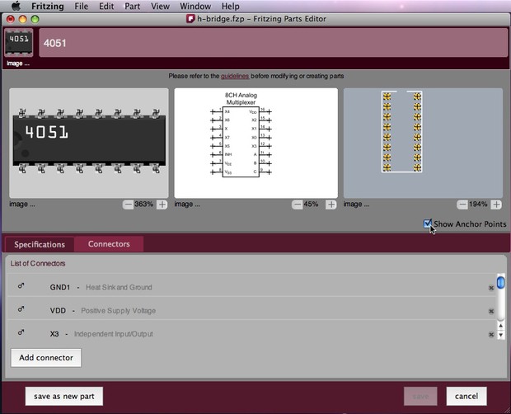Toggle Show Anchor Points checkbox
The image size is (511, 414).
coord(428,223)
